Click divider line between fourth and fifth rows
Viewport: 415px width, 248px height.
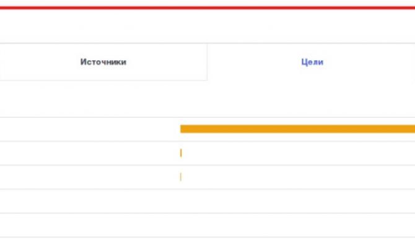(207, 213)
